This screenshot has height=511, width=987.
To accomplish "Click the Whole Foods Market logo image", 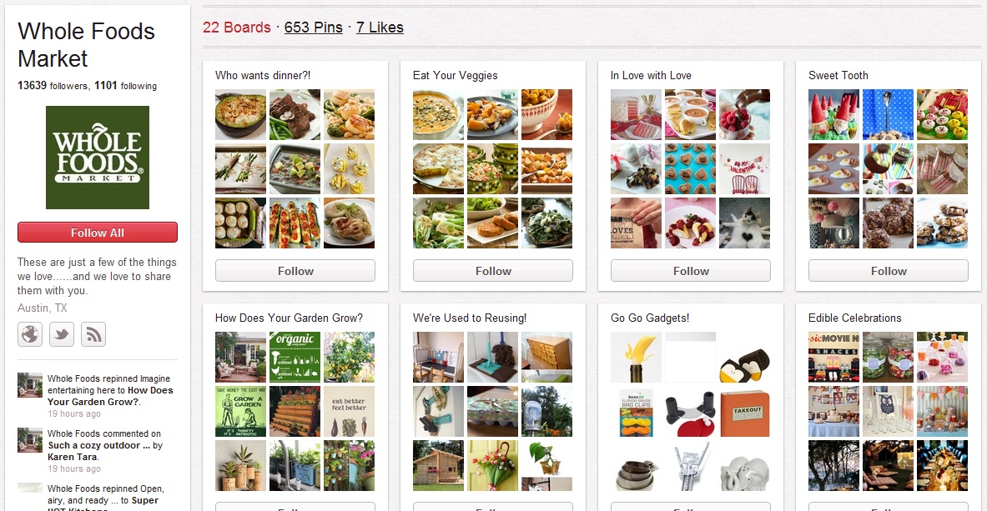I will click(98, 158).
